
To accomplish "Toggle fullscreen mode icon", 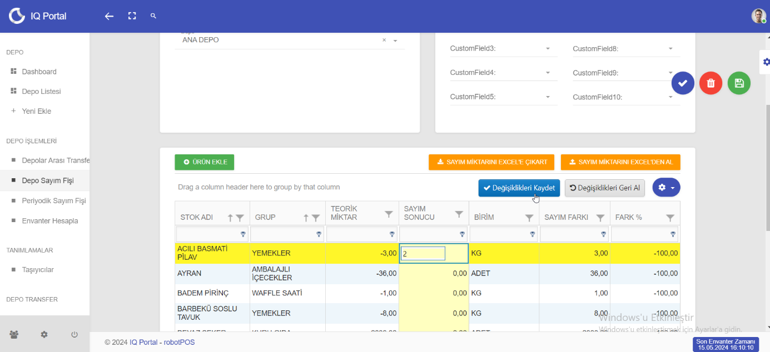I will pyautogui.click(x=132, y=16).
